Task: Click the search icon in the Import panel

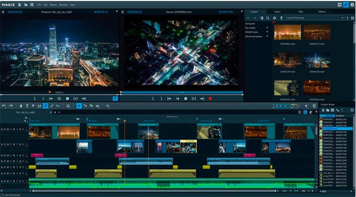Action: coord(268,18)
